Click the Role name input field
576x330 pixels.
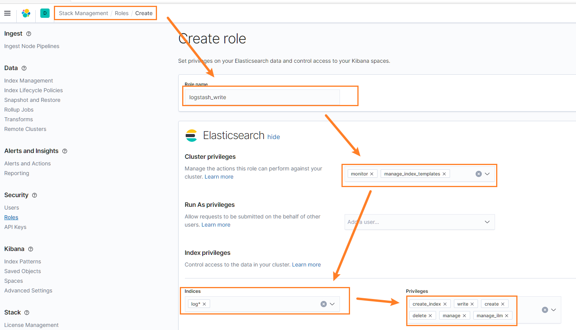pyautogui.click(x=262, y=97)
